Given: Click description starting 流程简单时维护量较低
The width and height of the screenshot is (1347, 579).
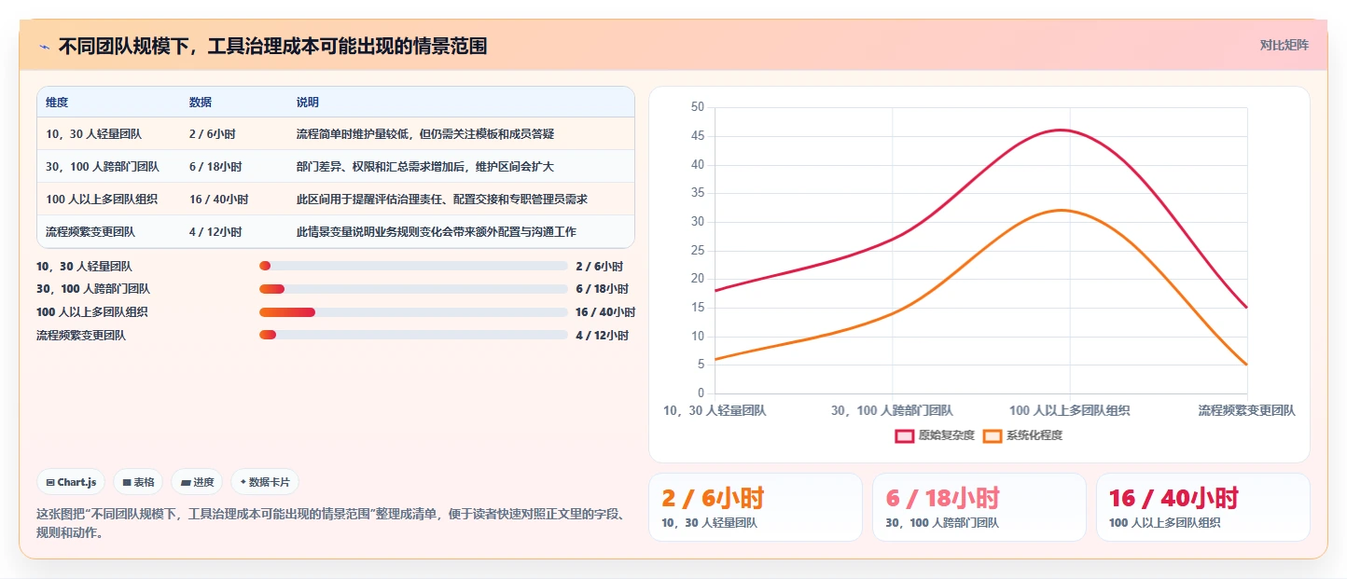Looking at the screenshot, I should pos(425,134).
